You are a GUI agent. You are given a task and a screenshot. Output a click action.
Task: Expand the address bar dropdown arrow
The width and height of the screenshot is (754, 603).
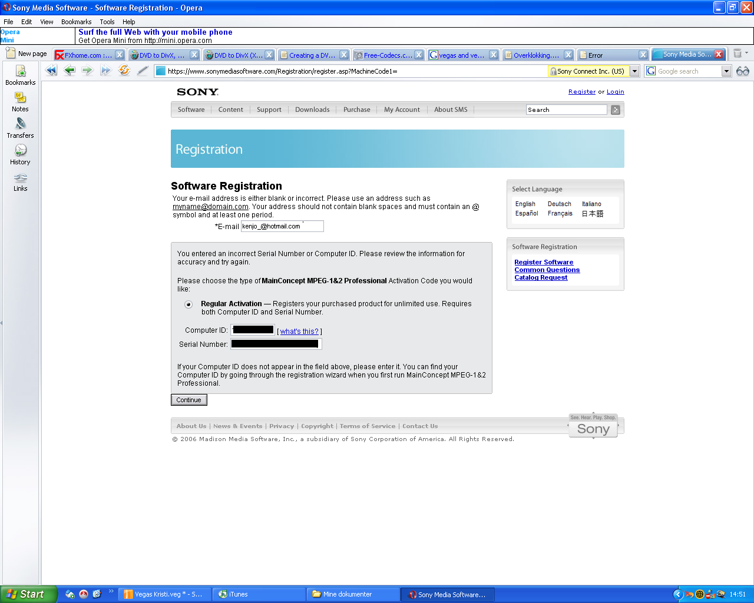(634, 71)
